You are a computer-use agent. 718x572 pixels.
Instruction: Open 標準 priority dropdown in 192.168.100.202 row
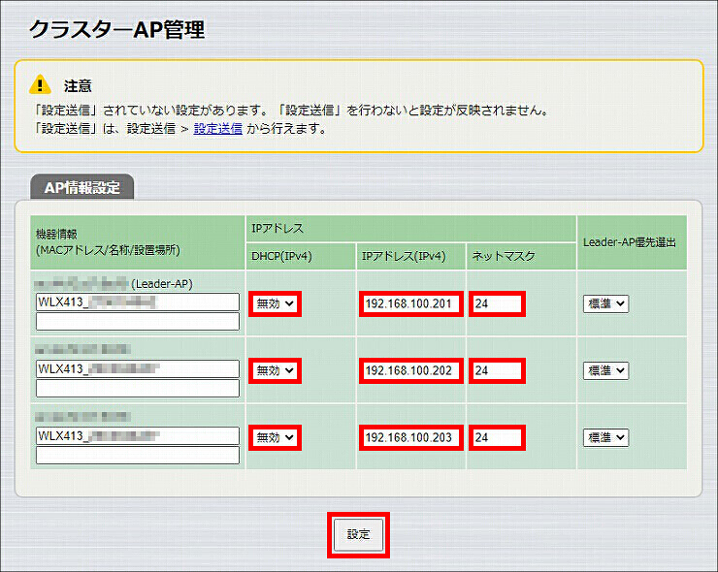point(605,370)
